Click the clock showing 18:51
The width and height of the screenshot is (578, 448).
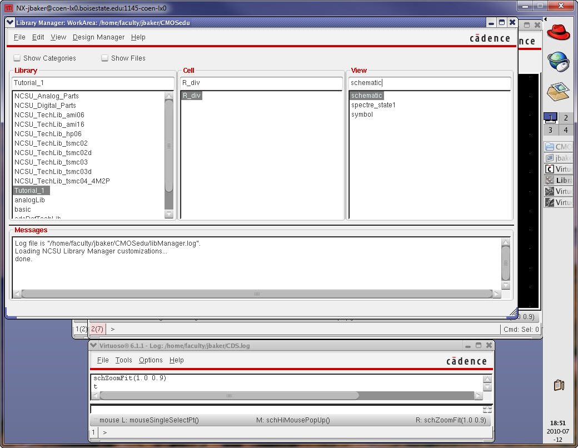click(x=558, y=423)
